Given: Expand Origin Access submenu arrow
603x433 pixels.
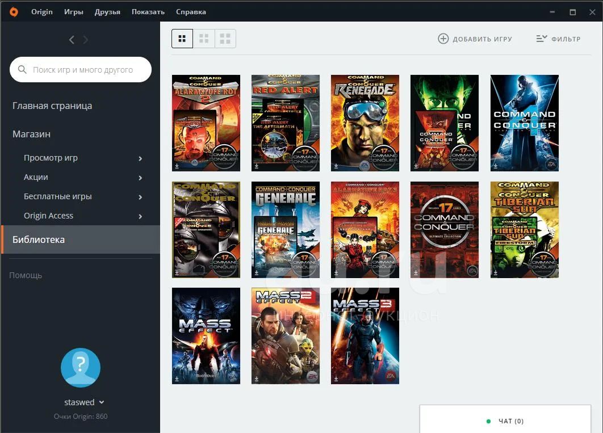Looking at the screenshot, I should 140,216.
